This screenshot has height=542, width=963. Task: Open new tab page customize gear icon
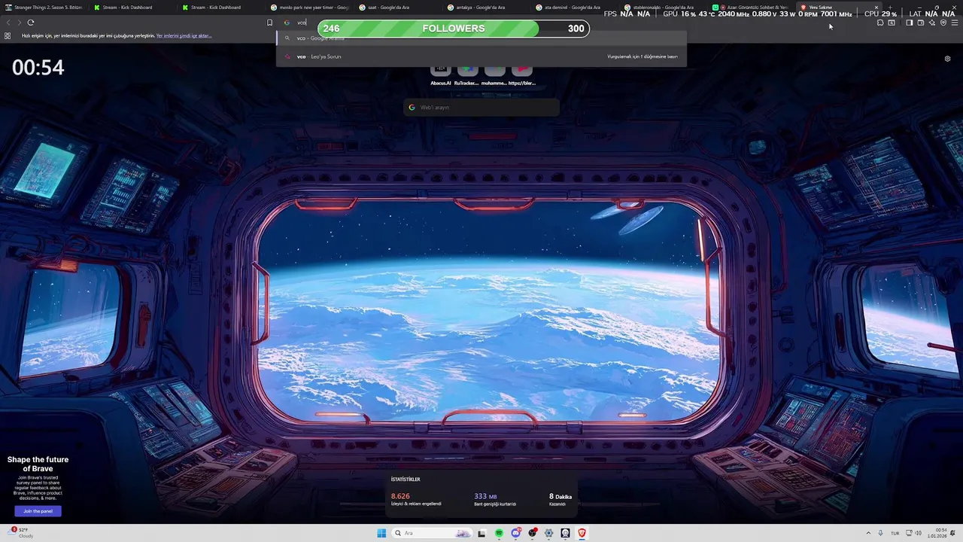pos(947,59)
